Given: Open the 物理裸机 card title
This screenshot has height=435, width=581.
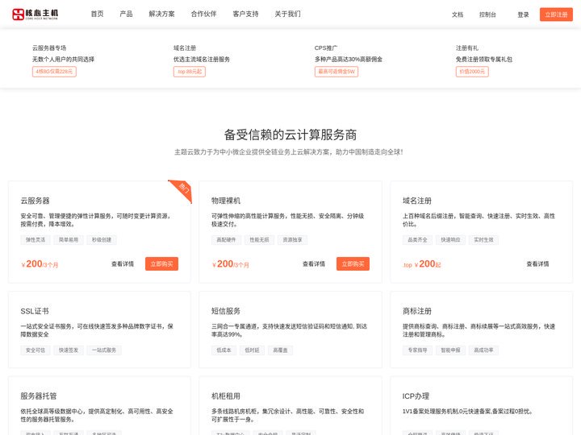Looking at the screenshot, I should [x=226, y=201].
